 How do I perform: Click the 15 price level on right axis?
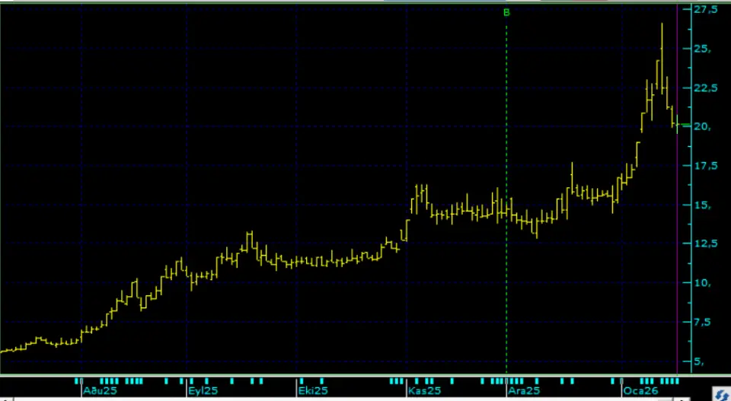[701, 205]
